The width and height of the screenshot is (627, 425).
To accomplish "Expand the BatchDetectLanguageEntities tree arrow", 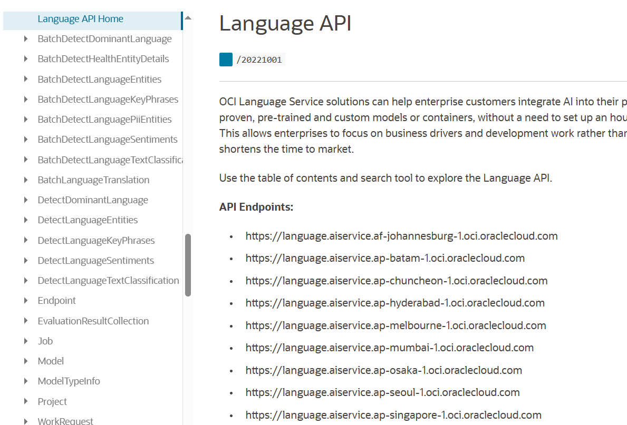I will pyautogui.click(x=26, y=79).
